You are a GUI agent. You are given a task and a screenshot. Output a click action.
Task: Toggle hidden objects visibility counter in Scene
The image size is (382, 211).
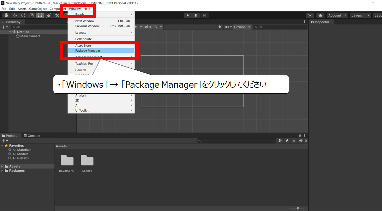pyautogui.click(x=148, y=27)
